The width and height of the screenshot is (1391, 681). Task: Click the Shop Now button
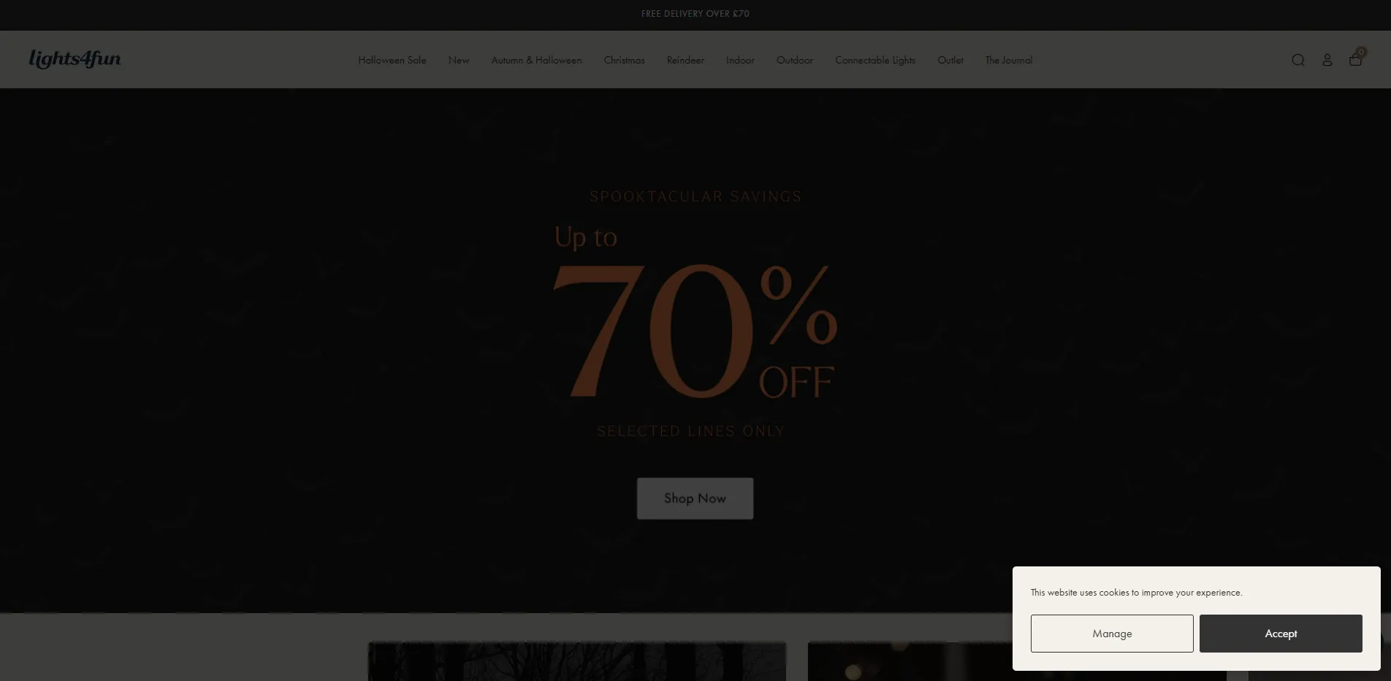coord(695,499)
